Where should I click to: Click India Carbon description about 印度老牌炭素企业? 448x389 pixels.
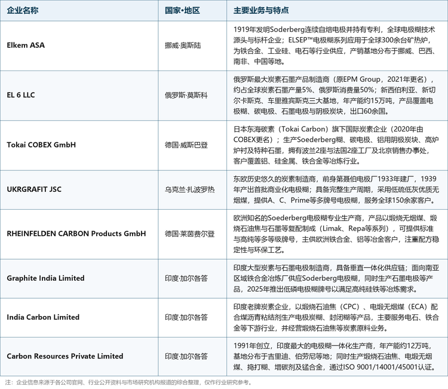[x=336, y=317]
